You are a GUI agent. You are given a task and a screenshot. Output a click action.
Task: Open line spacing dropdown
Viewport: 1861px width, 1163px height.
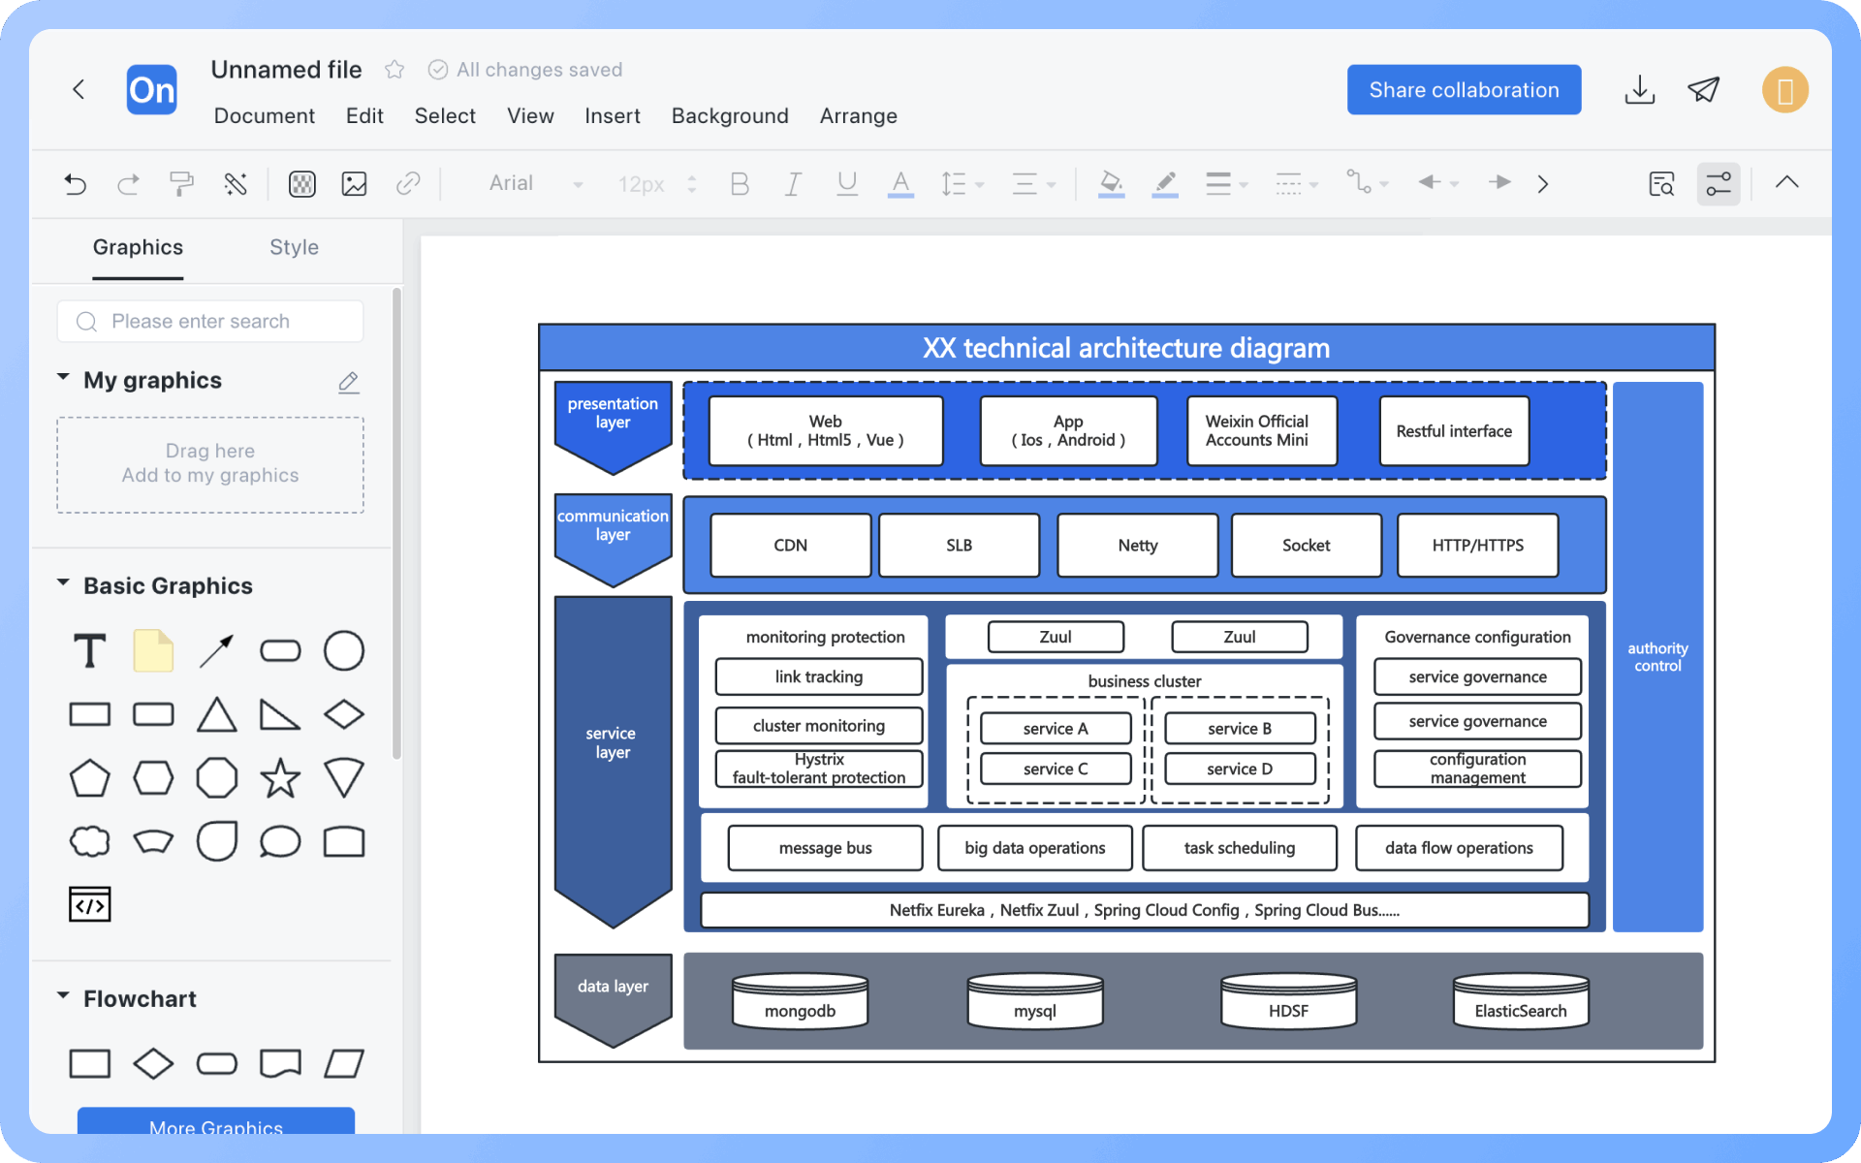[x=962, y=183]
